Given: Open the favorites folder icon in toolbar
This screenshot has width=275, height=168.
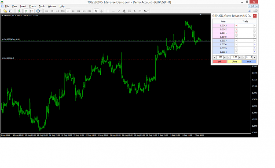Looking at the screenshot, I should (x=5, y=11).
